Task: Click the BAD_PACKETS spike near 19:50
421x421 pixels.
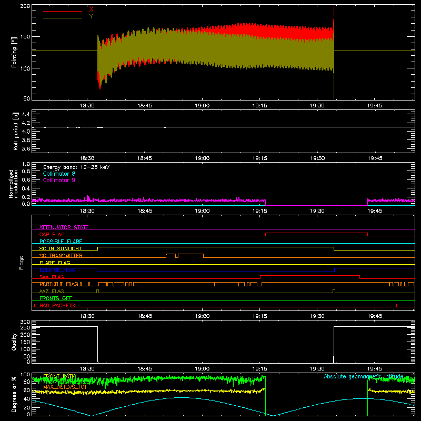Action: click(x=396, y=305)
